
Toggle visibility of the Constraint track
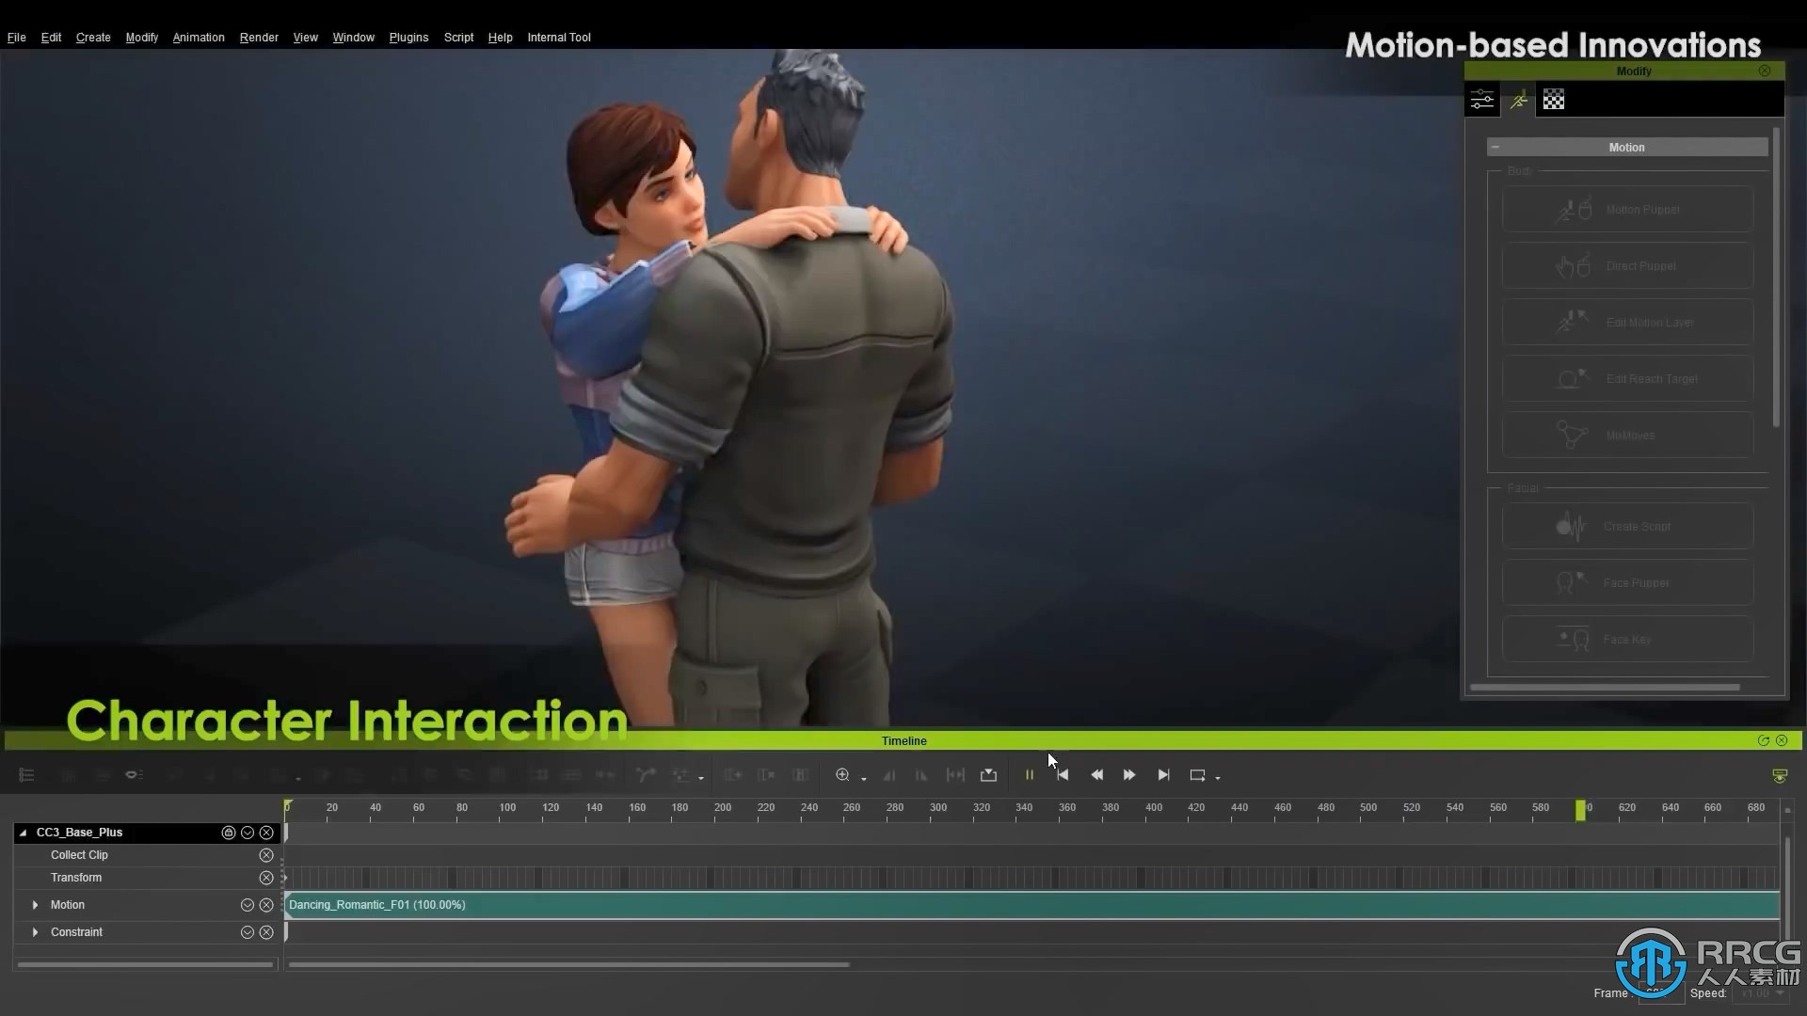click(246, 931)
